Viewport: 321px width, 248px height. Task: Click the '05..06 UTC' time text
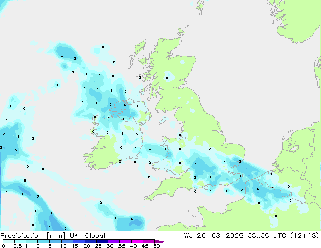click(266, 236)
